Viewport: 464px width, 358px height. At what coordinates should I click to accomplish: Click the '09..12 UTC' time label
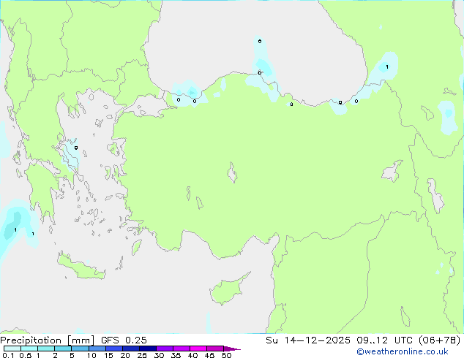click(x=384, y=340)
